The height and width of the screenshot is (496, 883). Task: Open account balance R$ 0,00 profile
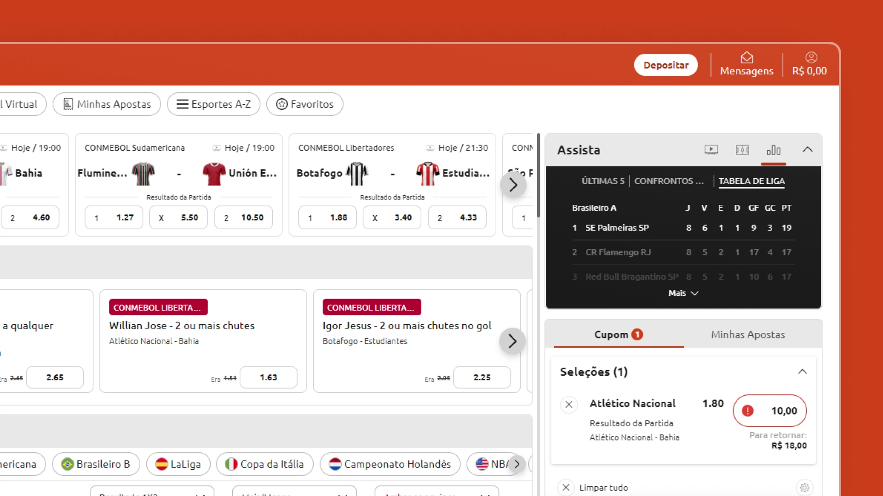(809, 64)
